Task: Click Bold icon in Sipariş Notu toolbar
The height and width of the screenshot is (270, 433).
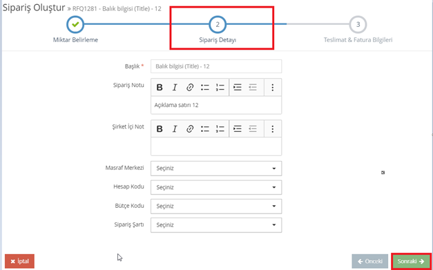Action: pyautogui.click(x=160, y=88)
